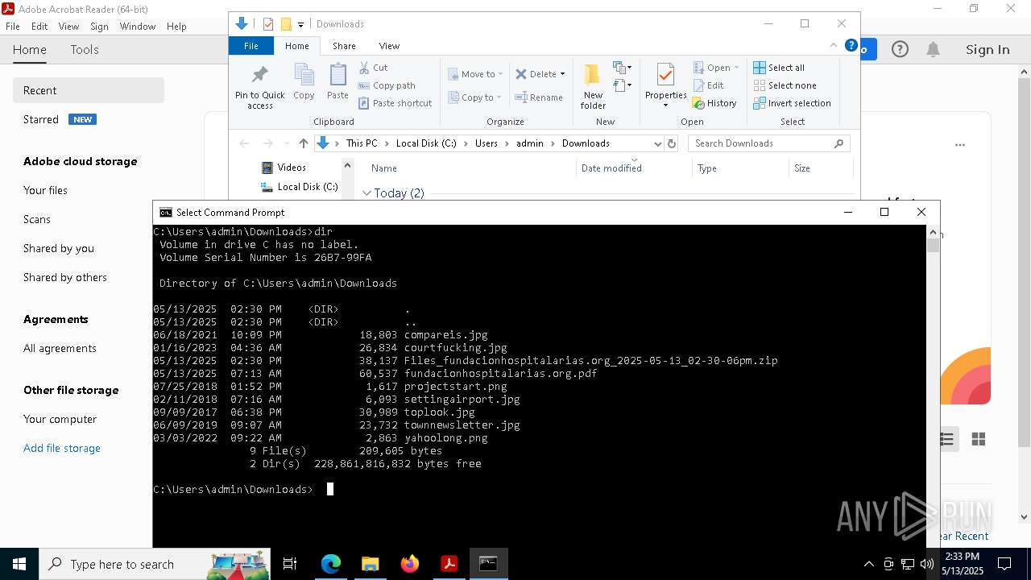Open Acrobat notifications bell
The image size is (1031, 580).
933,50
